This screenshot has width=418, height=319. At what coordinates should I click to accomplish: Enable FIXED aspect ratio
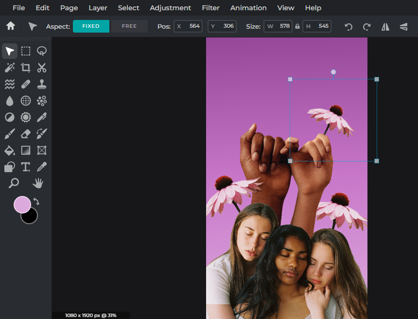point(91,26)
